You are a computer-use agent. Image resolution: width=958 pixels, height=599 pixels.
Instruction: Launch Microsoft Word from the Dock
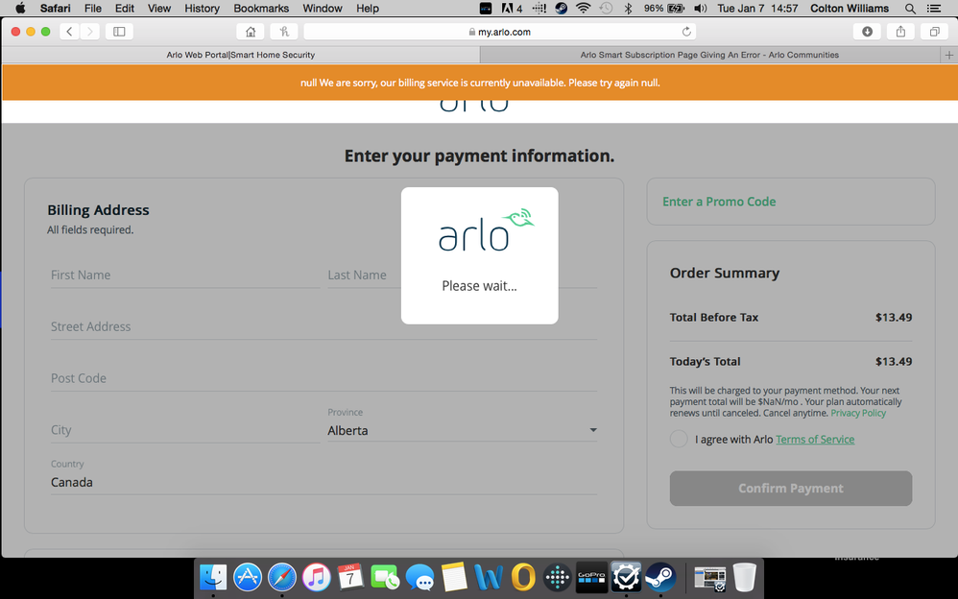(489, 577)
